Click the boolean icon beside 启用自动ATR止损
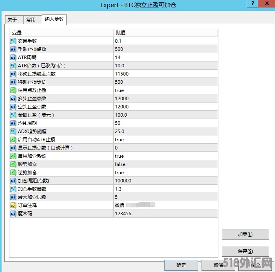 (13, 139)
